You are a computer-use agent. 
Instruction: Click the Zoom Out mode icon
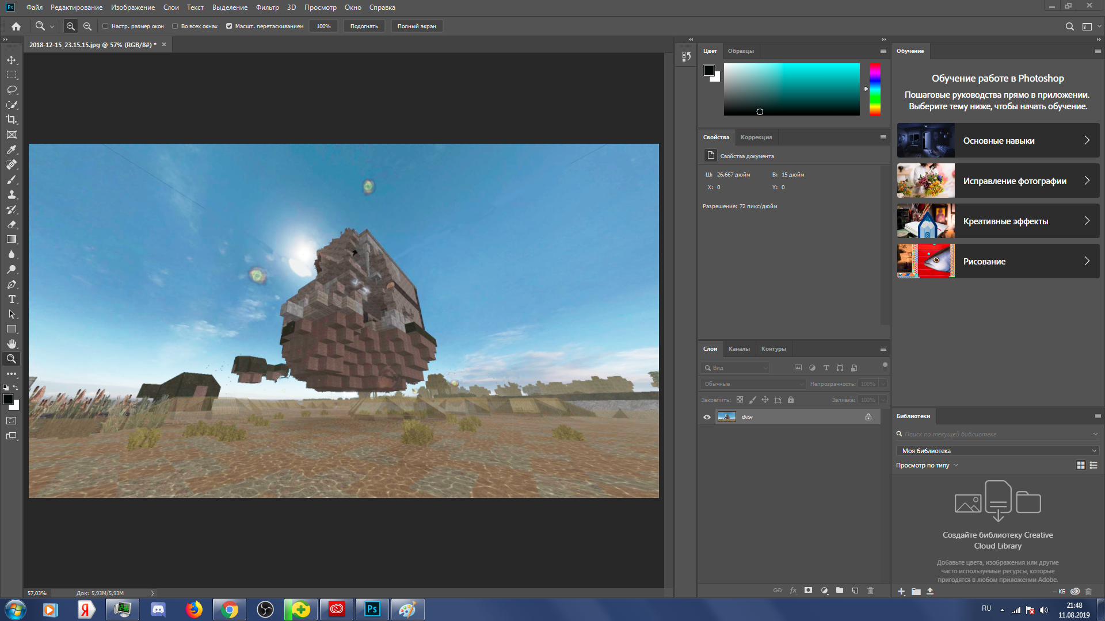[87, 26]
